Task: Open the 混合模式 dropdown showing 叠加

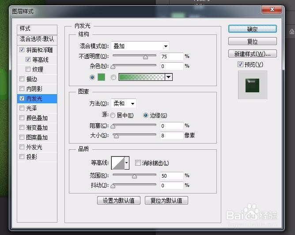Action: (140, 46)
